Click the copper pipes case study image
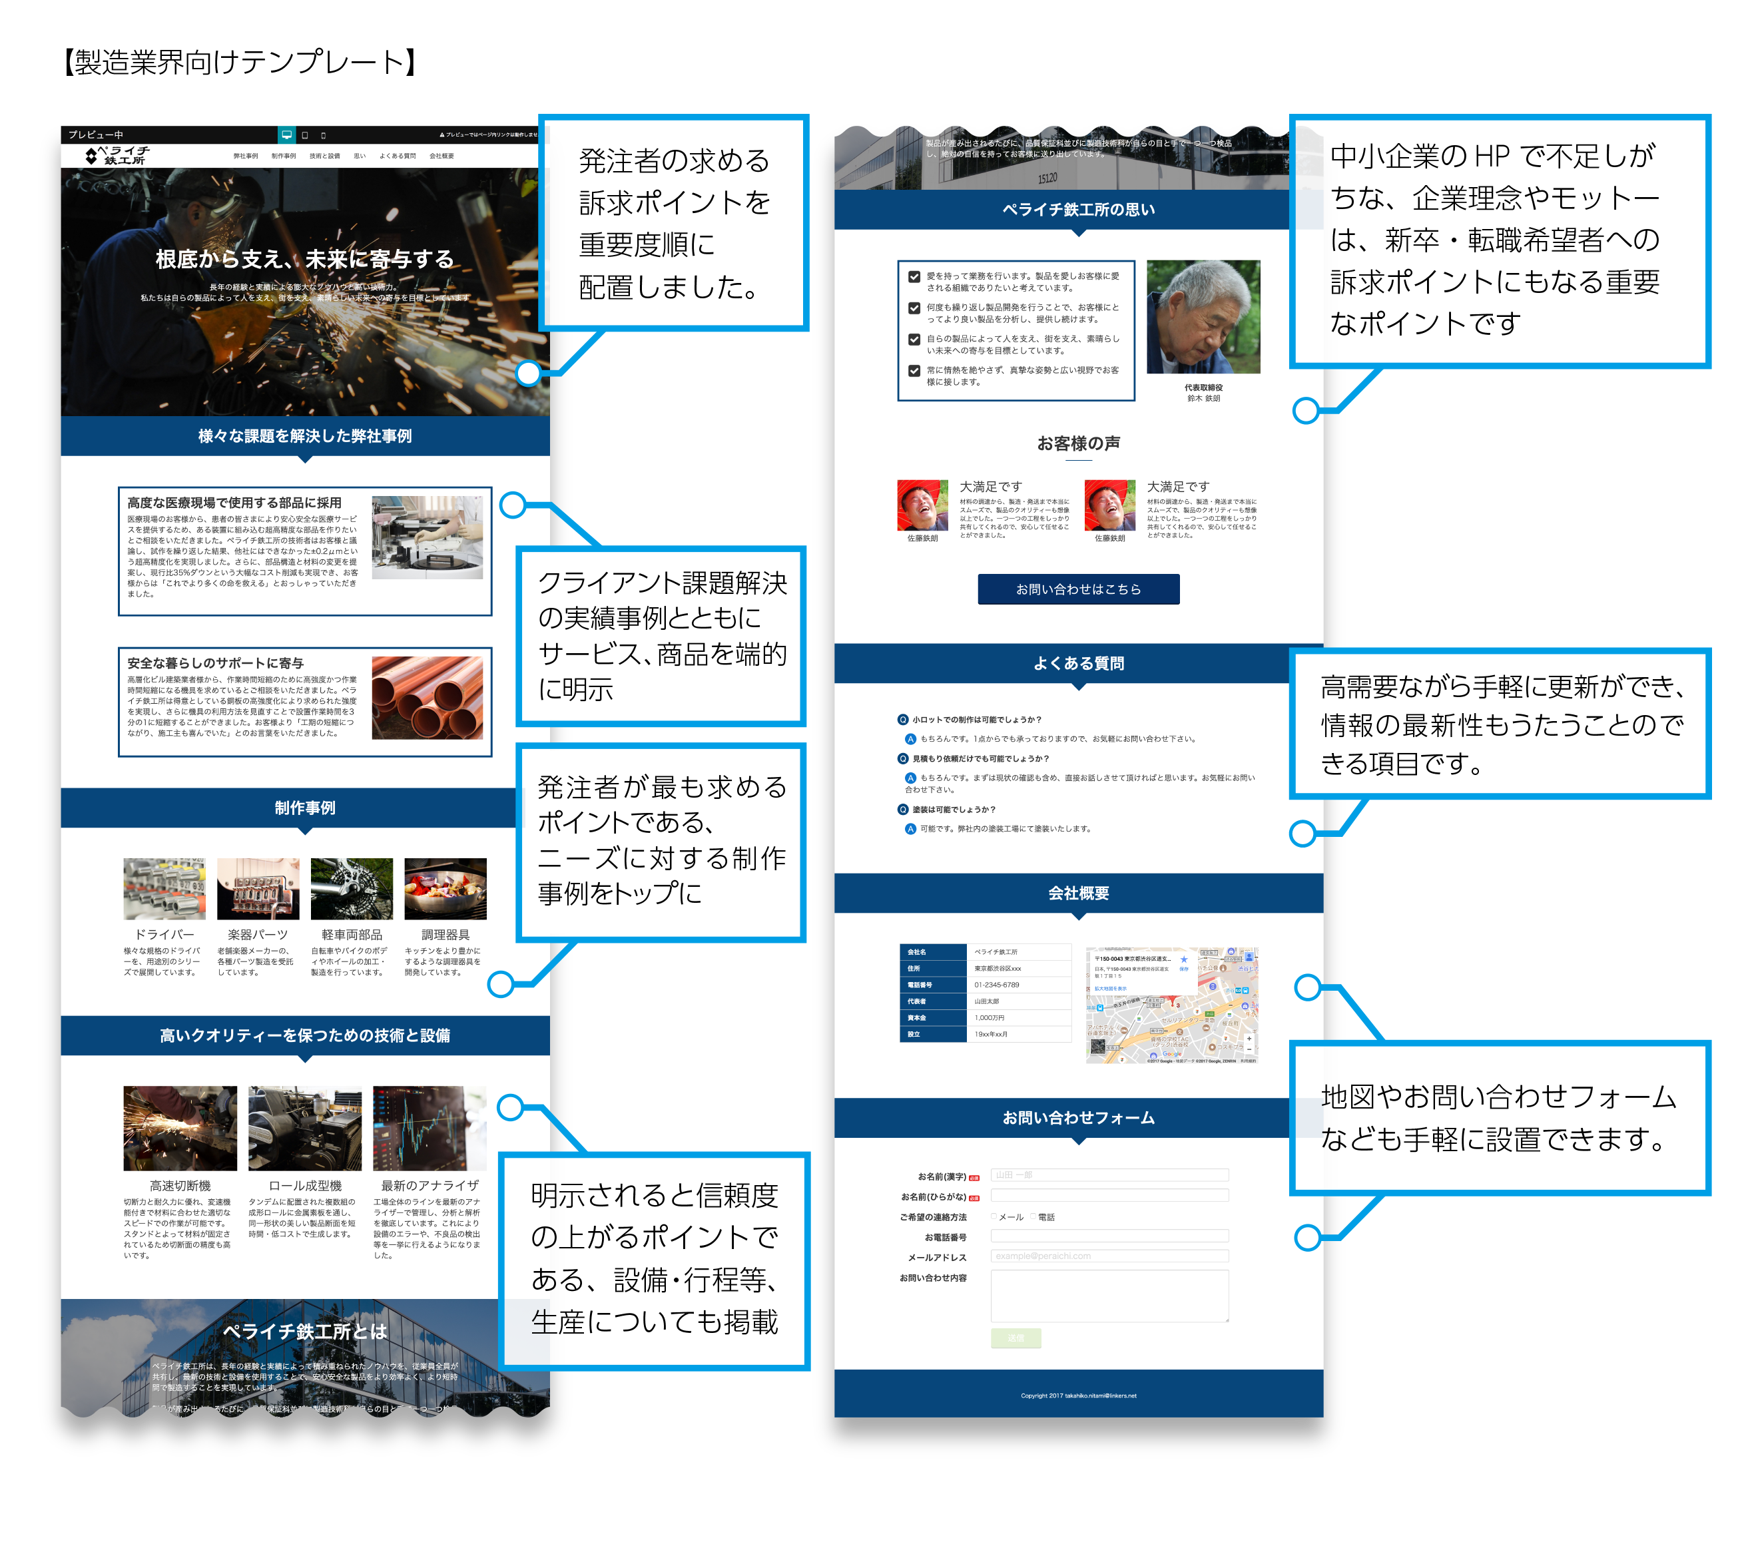The width and height of the screenshot is (1744, 1542). click(x=428, y=697)
